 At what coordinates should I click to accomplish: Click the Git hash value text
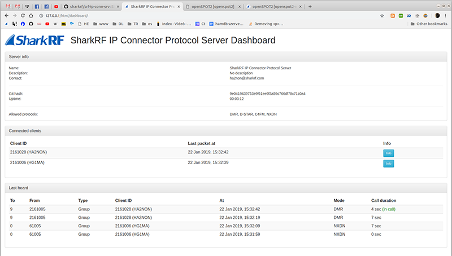point(267,94)
